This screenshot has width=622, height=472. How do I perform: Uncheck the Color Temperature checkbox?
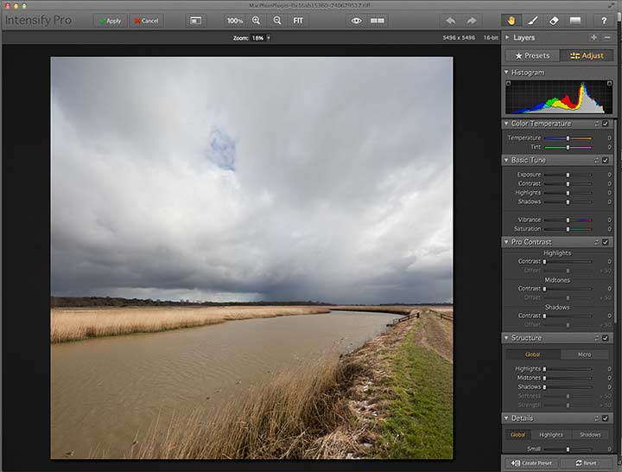tap(606, 124)
